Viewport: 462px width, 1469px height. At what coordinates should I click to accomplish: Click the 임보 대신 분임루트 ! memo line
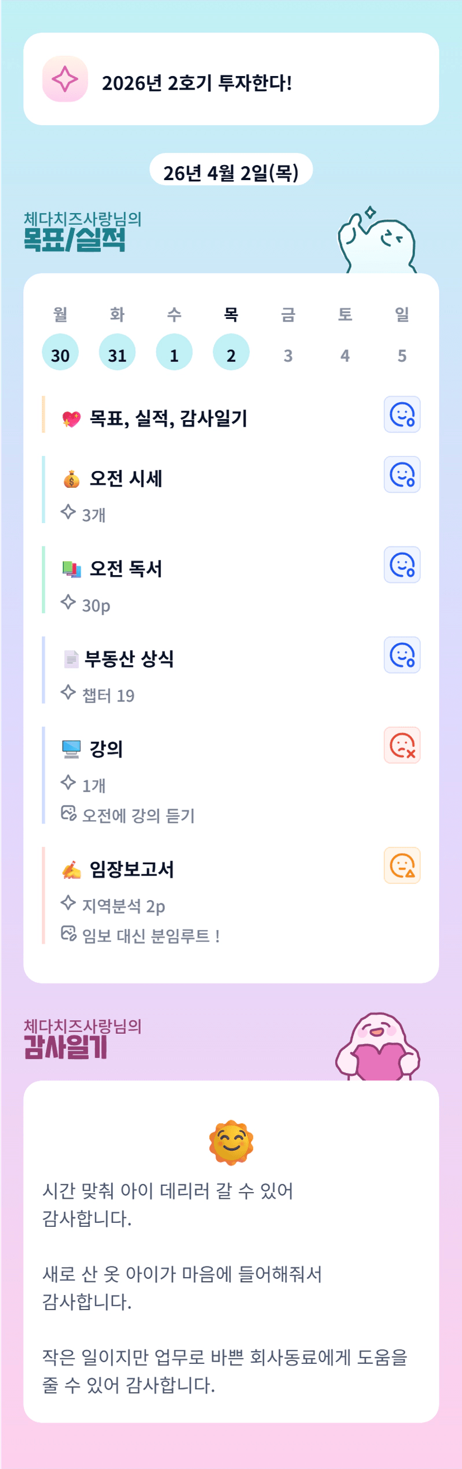coord(150,936)
